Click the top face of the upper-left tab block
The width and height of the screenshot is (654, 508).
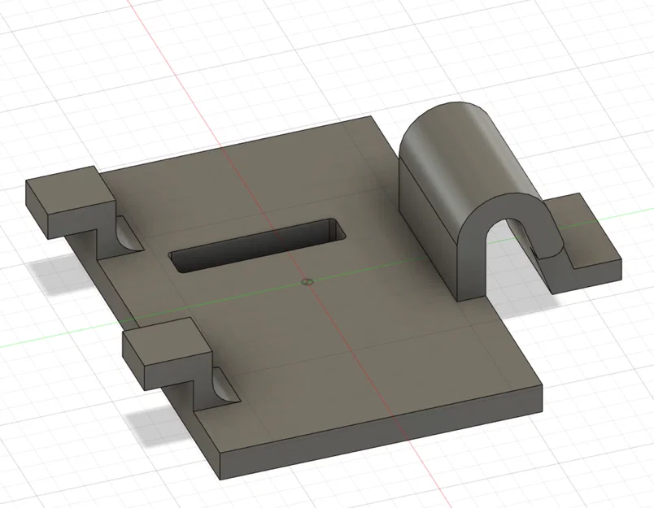click(x=71, y=189)
